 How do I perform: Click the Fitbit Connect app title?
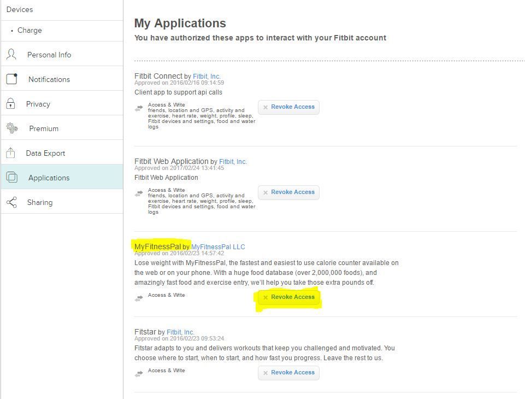[x=158, y=76]
